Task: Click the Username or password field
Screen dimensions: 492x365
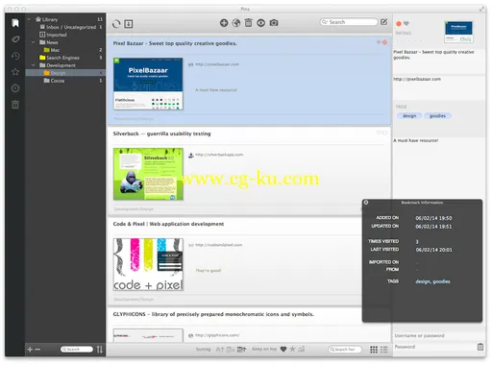Action: [x=439, y=335]
